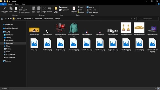Open Properties from the ribbon
The width and height of the screenshot is (160, 90).
[74, 10]
